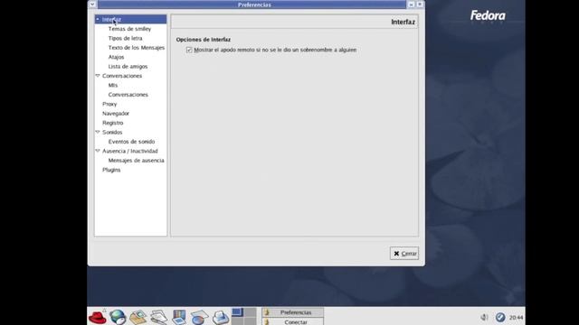
Task: Collapse the Ausencia / Inactividad tree node
Action: click(x=98, y=151)
